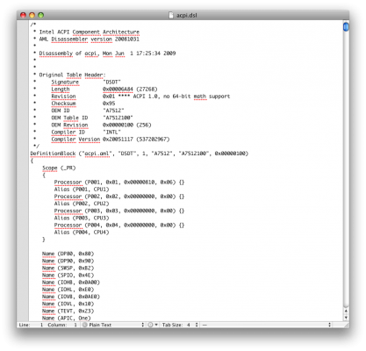Click the 'Alias (P004, CPU4)' line

(x=82, y=233)
